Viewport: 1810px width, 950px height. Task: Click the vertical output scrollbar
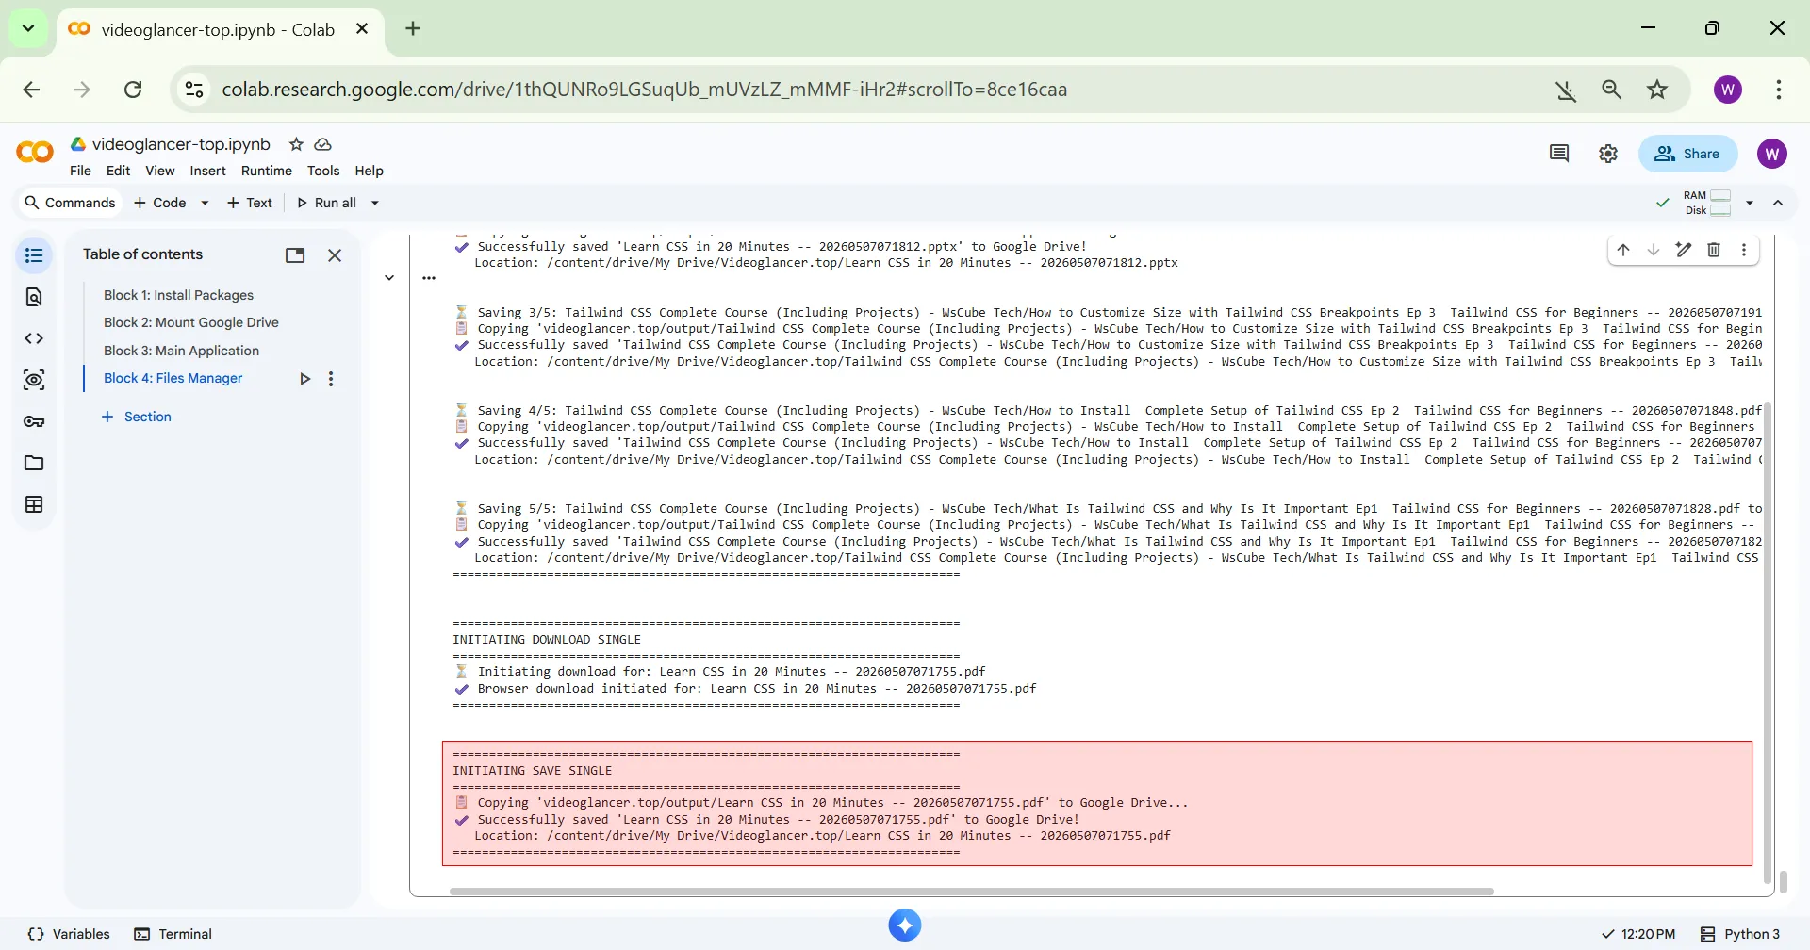pos(1769,641)
